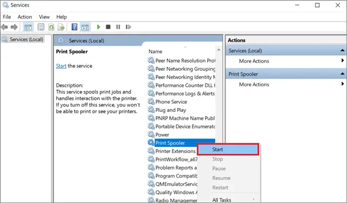Viewport: 347px width, 203px height.
Task: Click gear icon beside Power service
Action: [x=151, y=134]
